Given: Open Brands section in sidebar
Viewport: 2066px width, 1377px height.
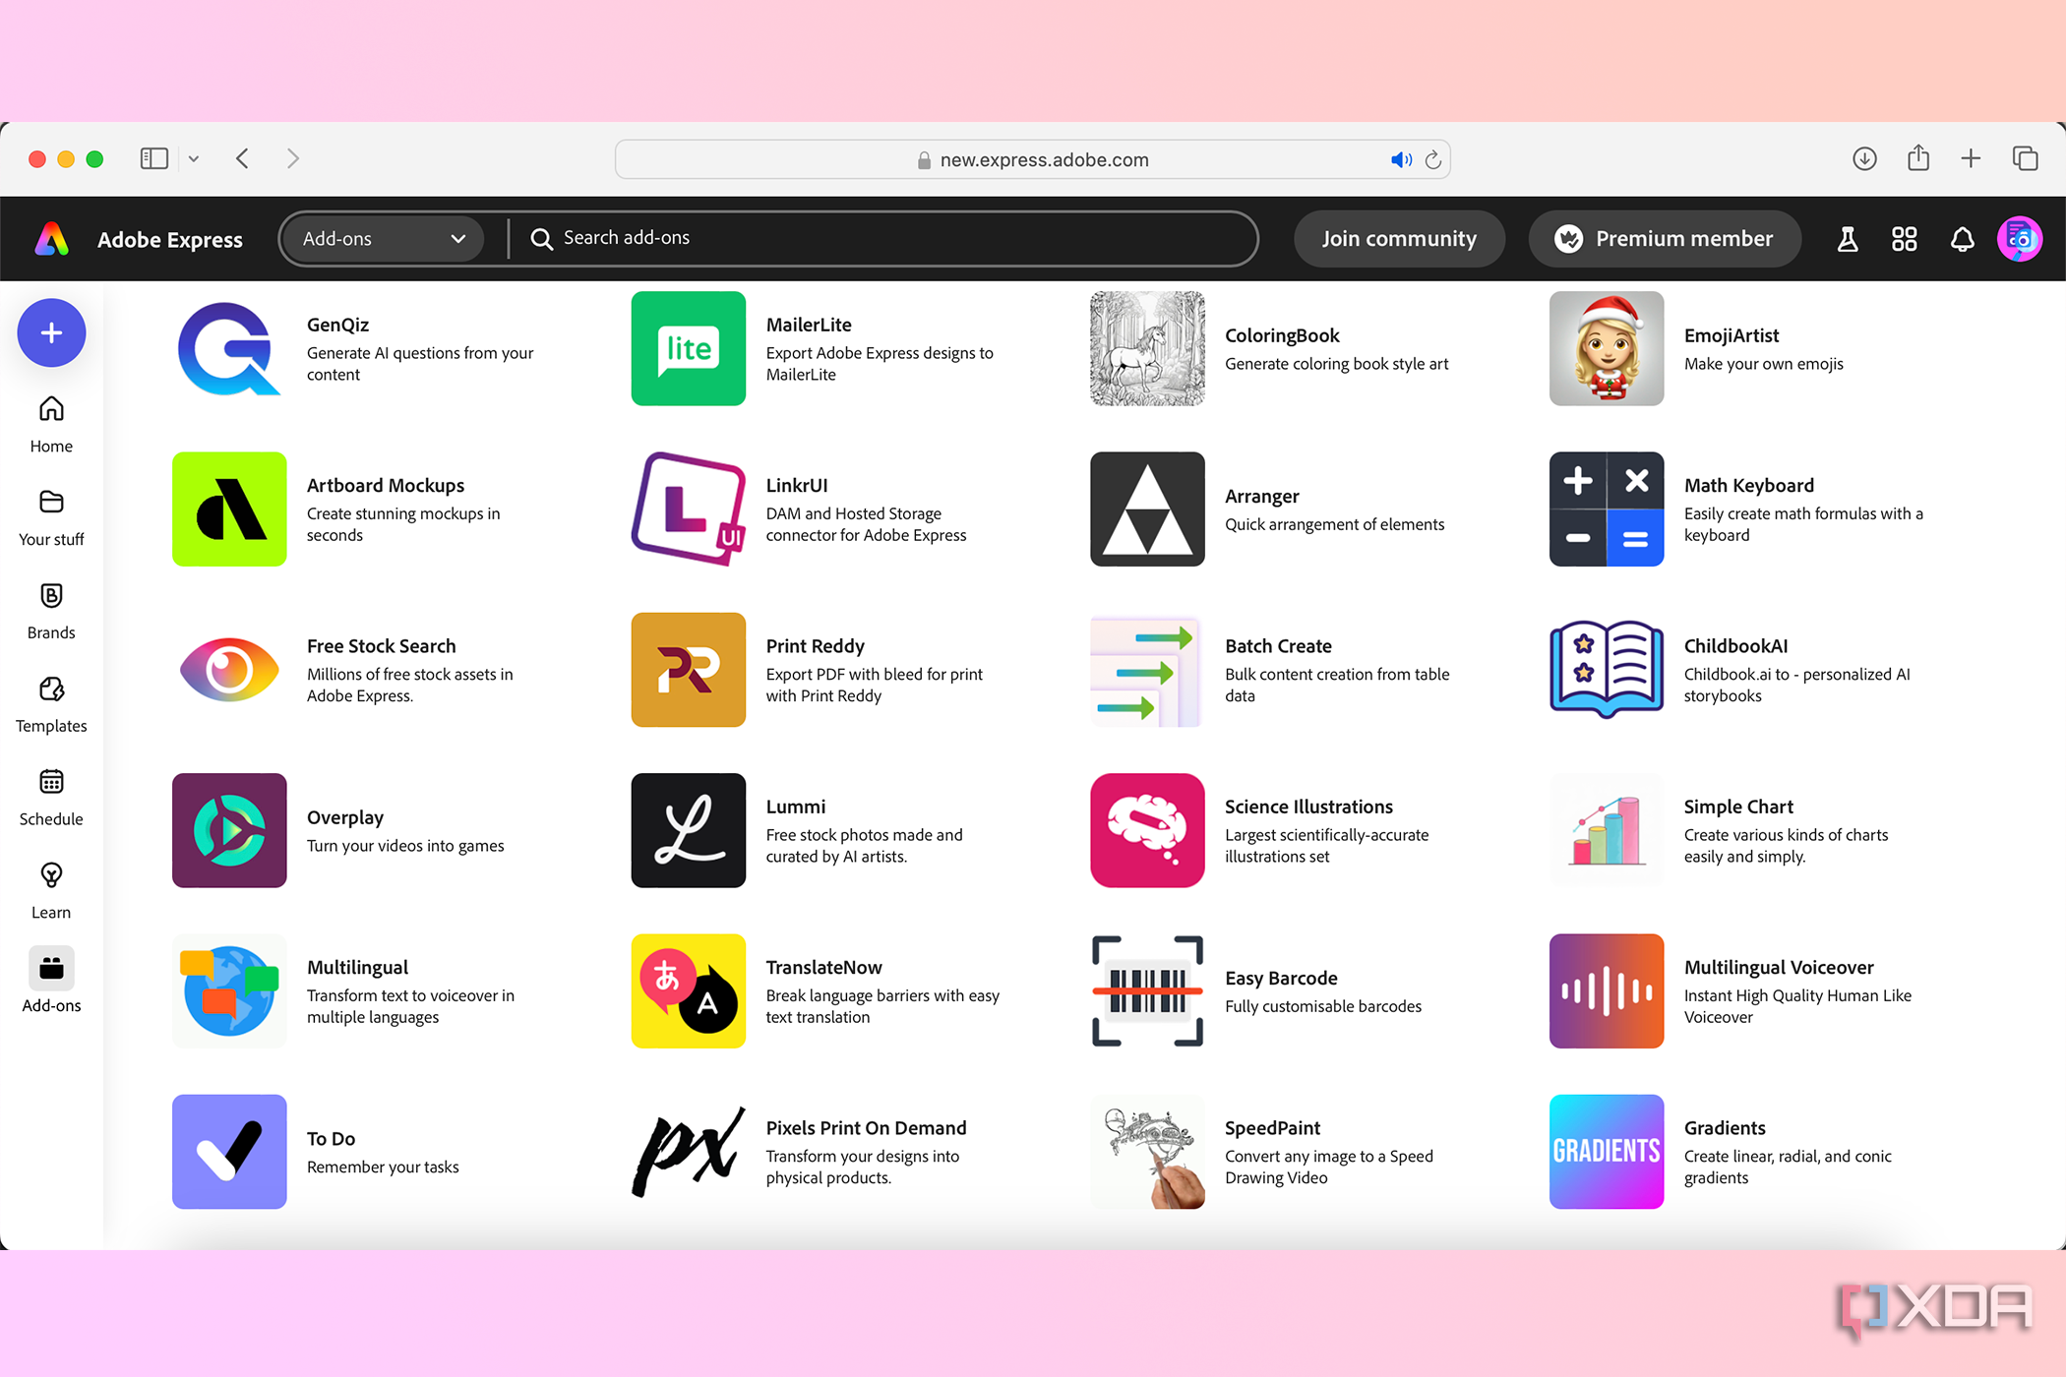Looking at the screenshot, I should [51, 612].
